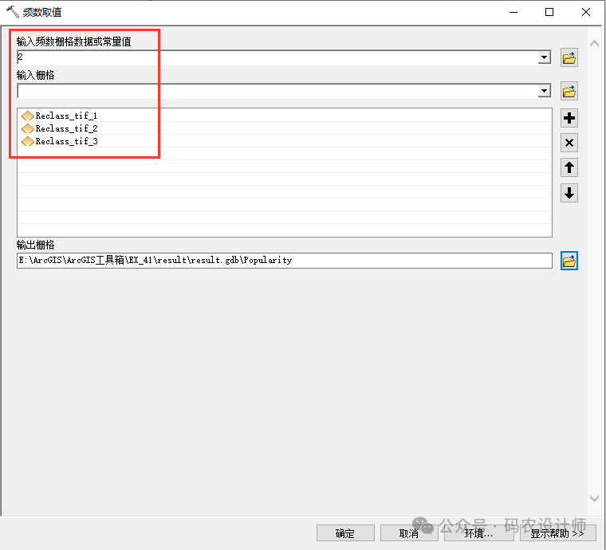The height and width of the screenshot is (550, 606).
Task: Expand the 输入频数栅格数据或常量值 dropdown arrow
Action: [x=545, y=57]
